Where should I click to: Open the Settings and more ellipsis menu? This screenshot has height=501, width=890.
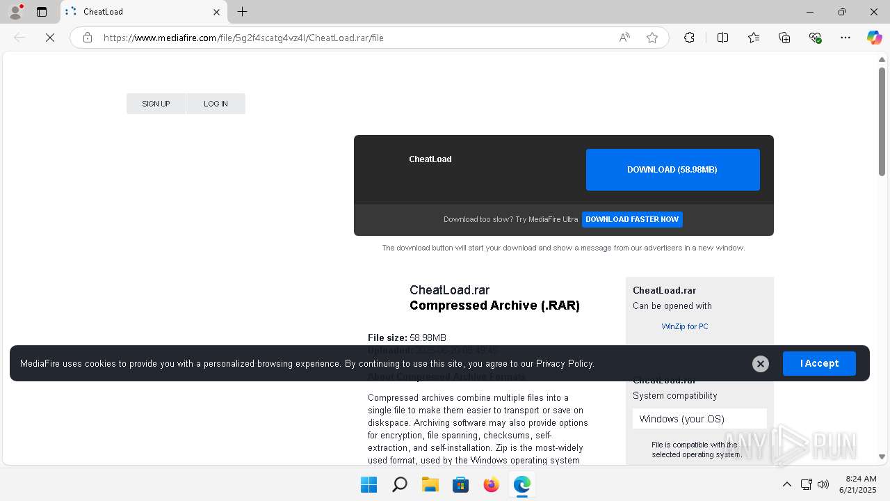(x=845, y=38)
